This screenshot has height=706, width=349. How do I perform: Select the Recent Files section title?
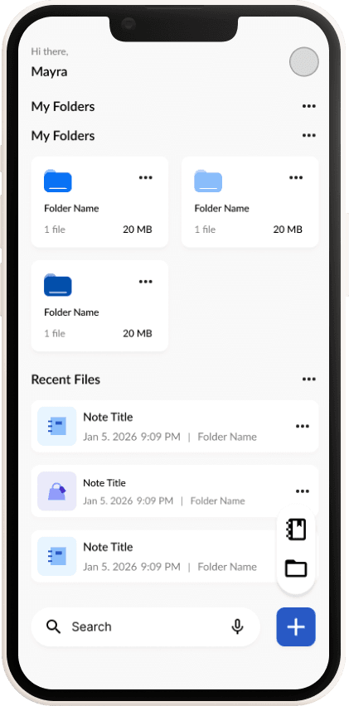pos(65,380)
